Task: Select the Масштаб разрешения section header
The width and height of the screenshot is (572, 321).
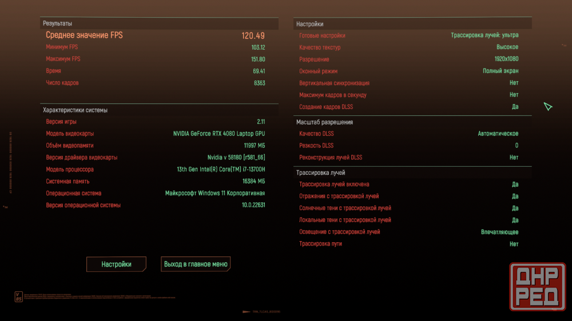Action: click(324, 122)
